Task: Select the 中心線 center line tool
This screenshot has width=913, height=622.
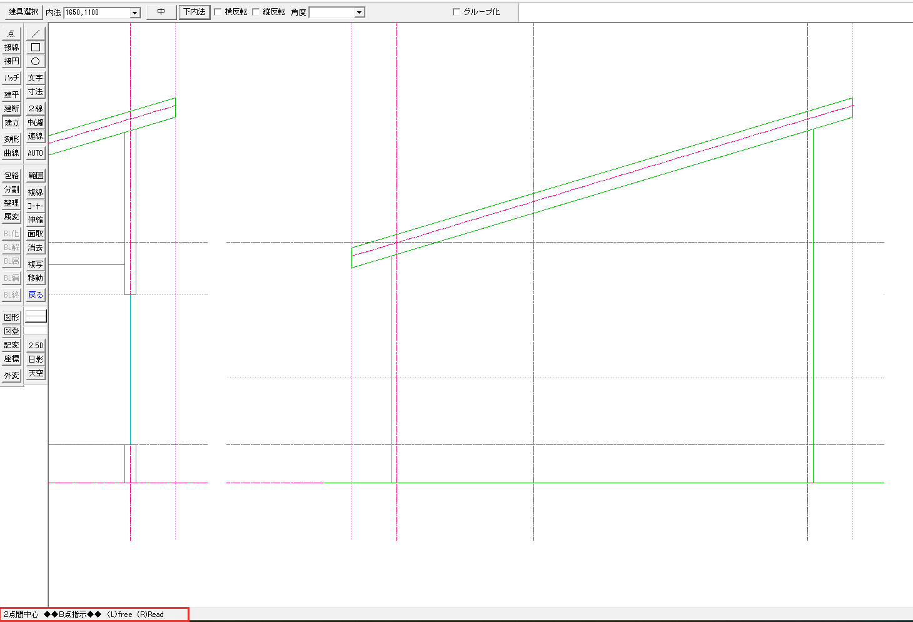Action: pyautogui.click(x=36, y=123)
